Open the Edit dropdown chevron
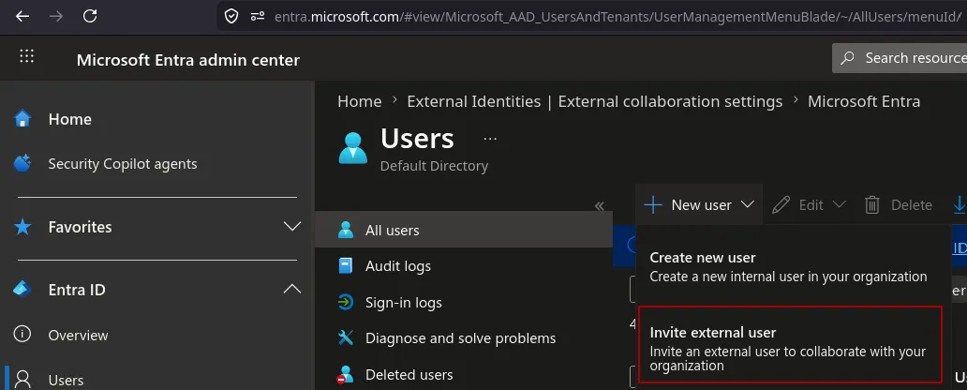The width and height of the screenshot is (967, 390). (x=839, y=204)
